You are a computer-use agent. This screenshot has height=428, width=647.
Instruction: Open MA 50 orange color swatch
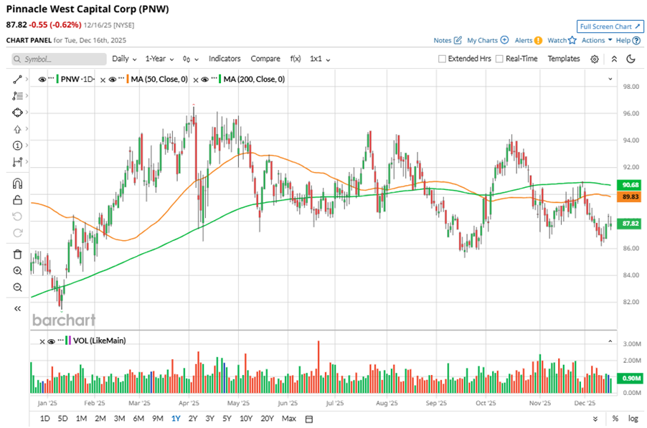pyautogui.click(x=128, y=79)
